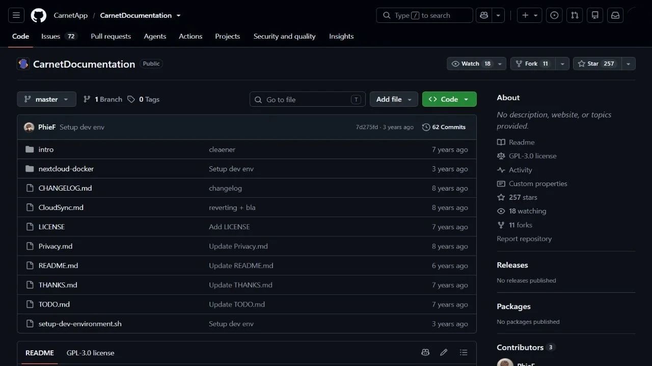Expand the Star lists arrow
This screenshot has width=652, height=366.
[628, 64]
